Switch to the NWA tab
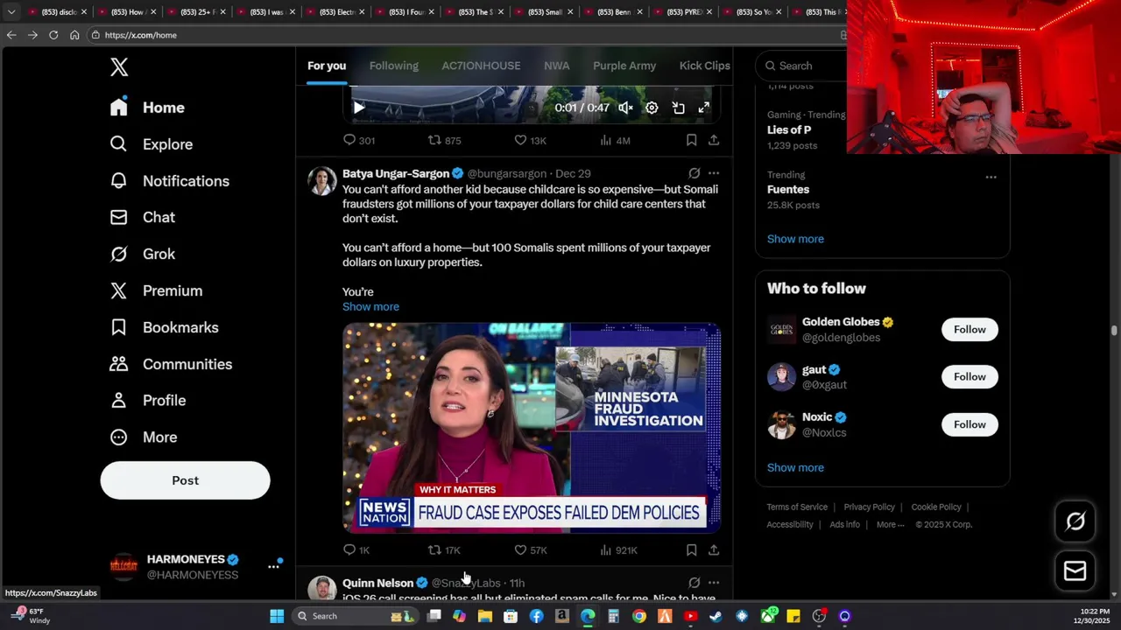This screenshot has width=1121, height=630. (x=556, y=66)
